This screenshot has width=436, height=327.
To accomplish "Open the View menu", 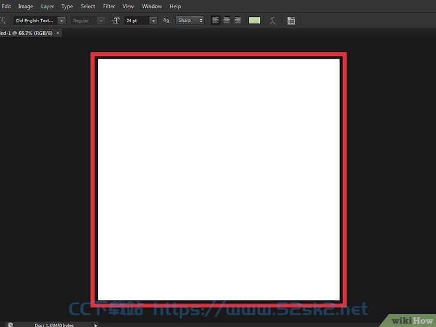I will (128, 6).
